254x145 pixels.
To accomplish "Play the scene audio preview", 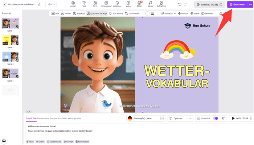I will coord(233,119).
